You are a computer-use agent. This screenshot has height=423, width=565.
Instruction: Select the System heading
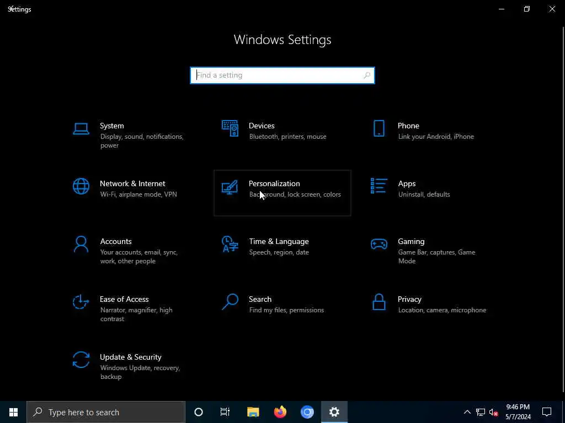pyautogui.click(x=111, y=126)
